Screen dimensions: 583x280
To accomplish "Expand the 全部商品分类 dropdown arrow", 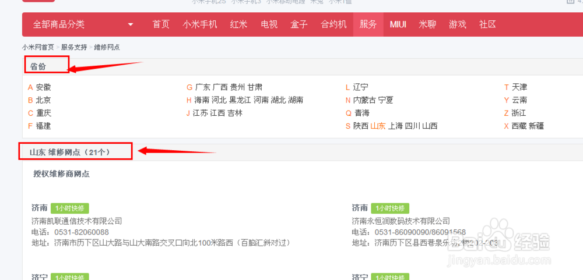I will coord(131,25).
